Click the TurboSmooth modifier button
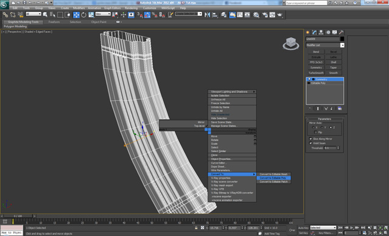This screenshot has height=236, width=389. (x=316, y=73)
